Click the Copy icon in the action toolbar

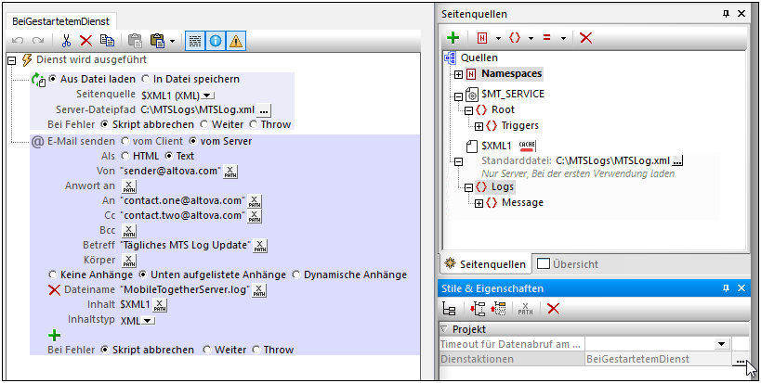107,41
